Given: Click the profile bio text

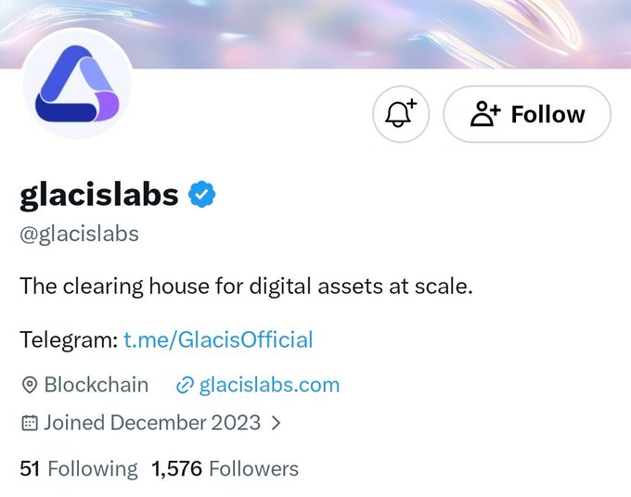Looking at the screenshot, I should pos(246,287).
